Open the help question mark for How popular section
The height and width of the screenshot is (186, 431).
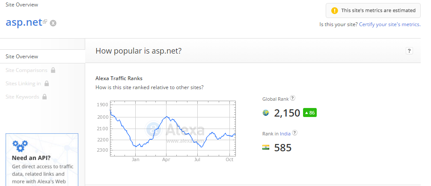[409, 51]
